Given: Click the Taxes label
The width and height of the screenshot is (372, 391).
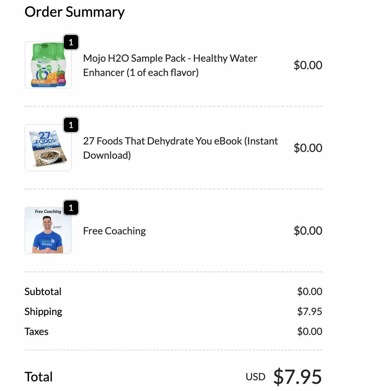Looking at the screenshot, I should (x=36, y=332).
